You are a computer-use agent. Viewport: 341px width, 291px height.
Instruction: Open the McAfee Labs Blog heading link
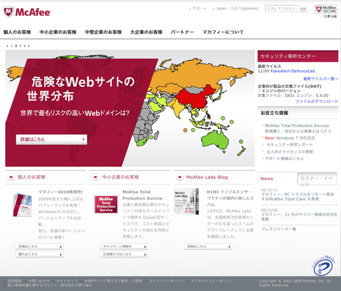(x=207, y=178)
